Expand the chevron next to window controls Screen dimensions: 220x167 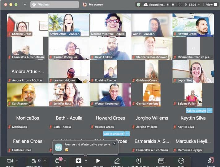click(x=25, y=5)
